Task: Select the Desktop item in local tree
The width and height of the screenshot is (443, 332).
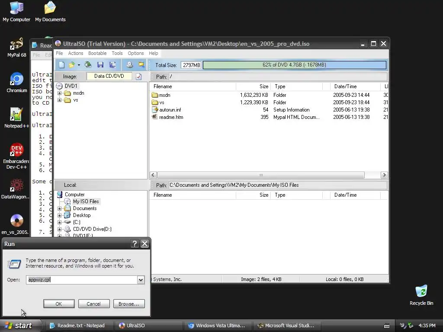Action: pos(82,215)
